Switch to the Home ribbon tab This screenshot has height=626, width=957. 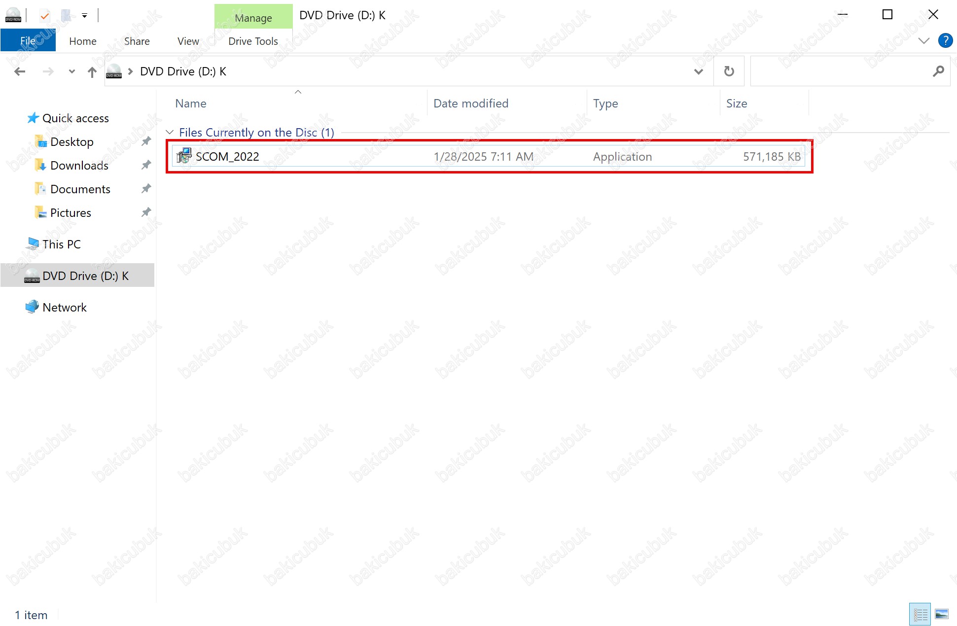(x=83, y=41)
